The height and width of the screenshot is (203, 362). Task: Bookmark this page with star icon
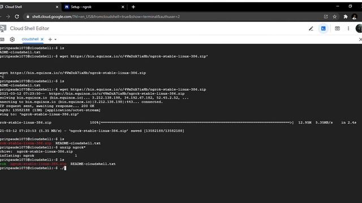[x=334, y=16]
